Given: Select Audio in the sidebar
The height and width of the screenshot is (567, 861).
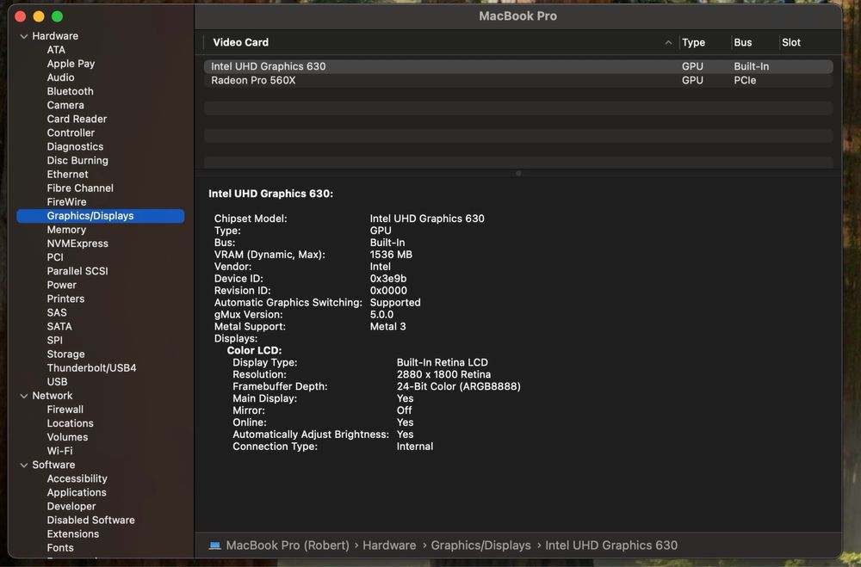Looking at the screenshot, I should tap(60, 77).
